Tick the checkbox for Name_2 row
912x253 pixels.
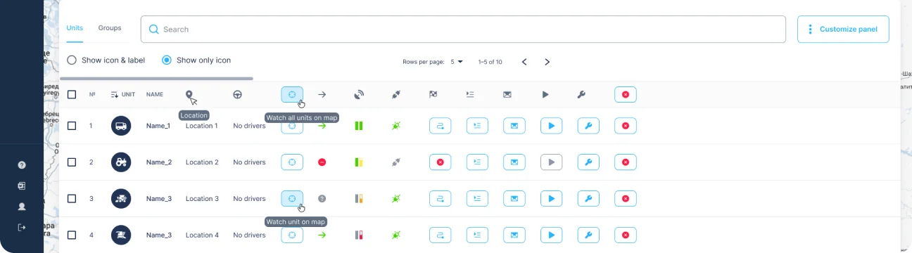pos(72,162)
